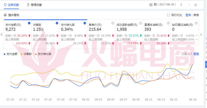Click the 重置 reset link
The width and height of the screenshot is (207, 108).
pos(196,54)
